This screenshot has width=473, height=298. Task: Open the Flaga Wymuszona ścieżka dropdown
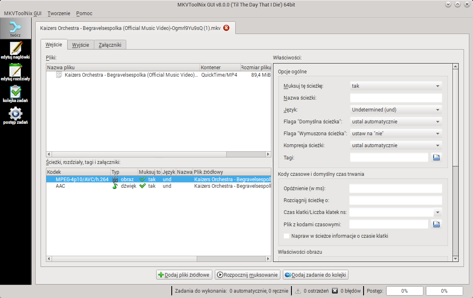click(x=396, y=133)
